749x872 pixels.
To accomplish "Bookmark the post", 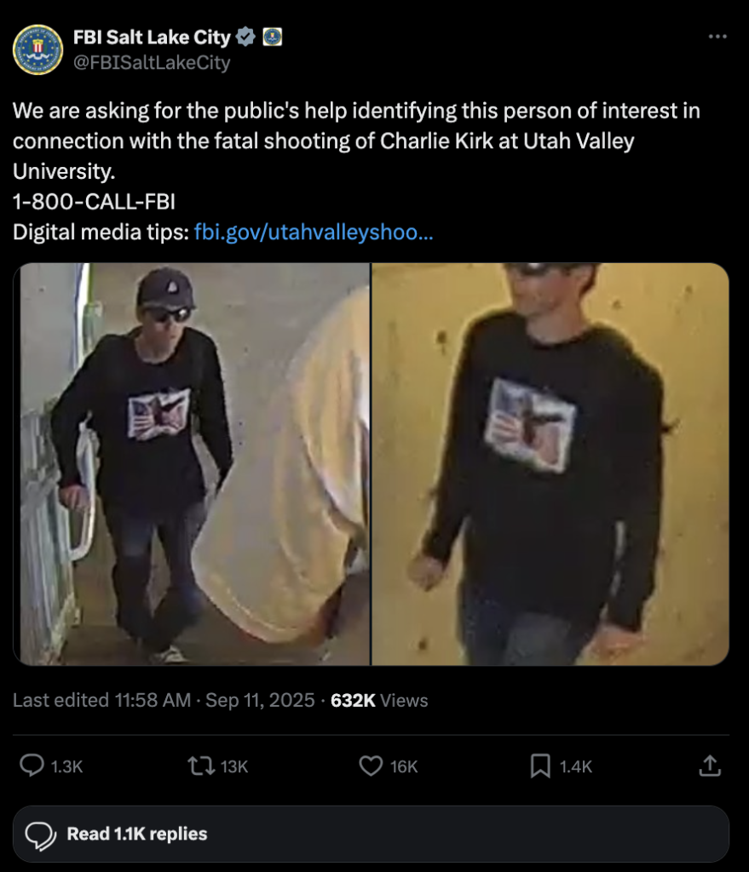I will click(x=539, y=766).
